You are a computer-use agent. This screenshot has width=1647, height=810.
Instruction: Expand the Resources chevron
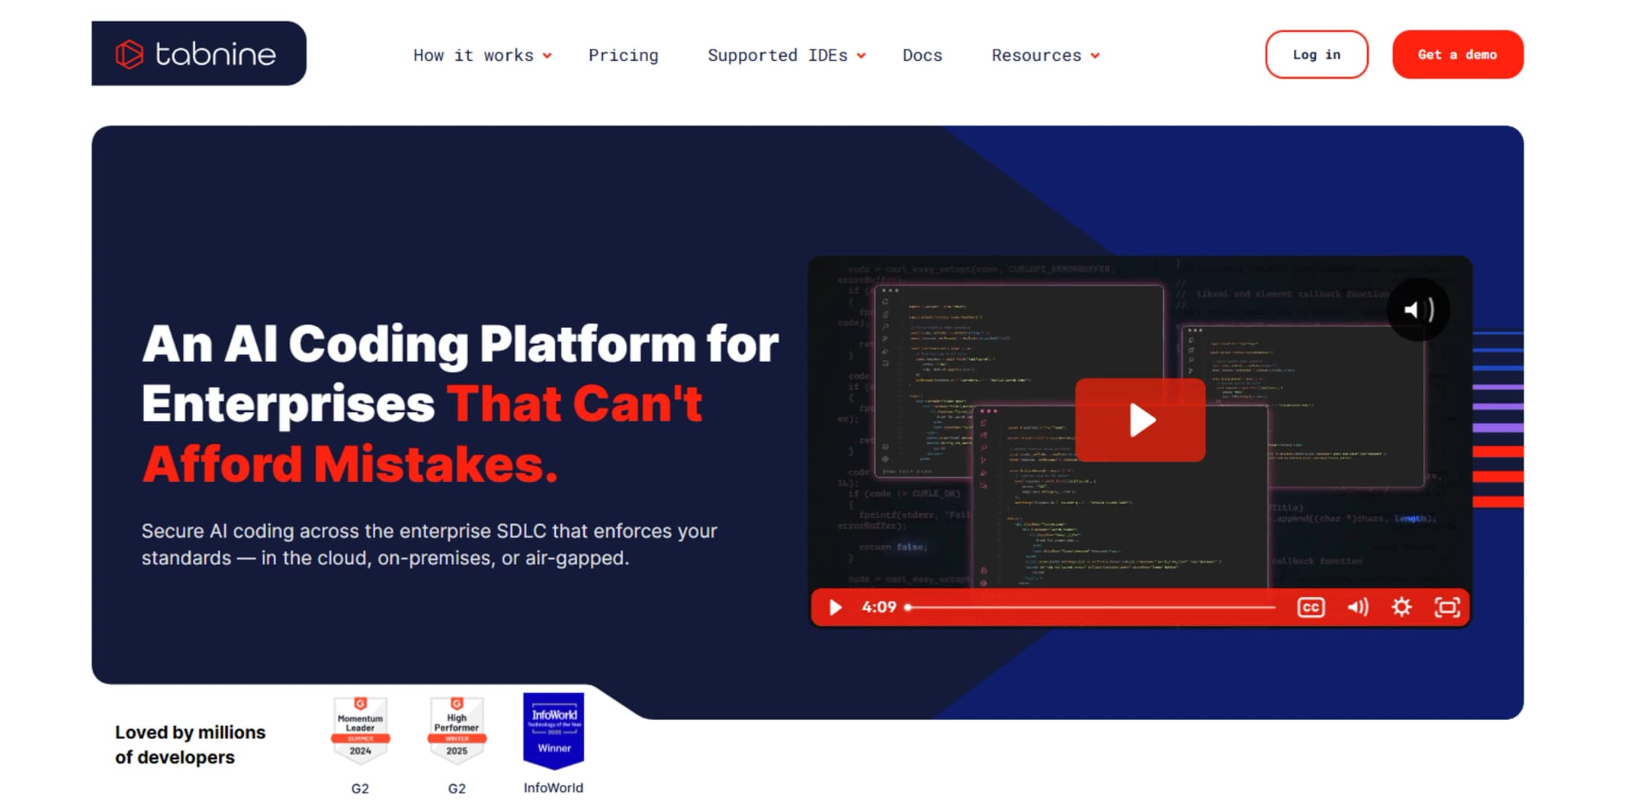[1095, 56]
